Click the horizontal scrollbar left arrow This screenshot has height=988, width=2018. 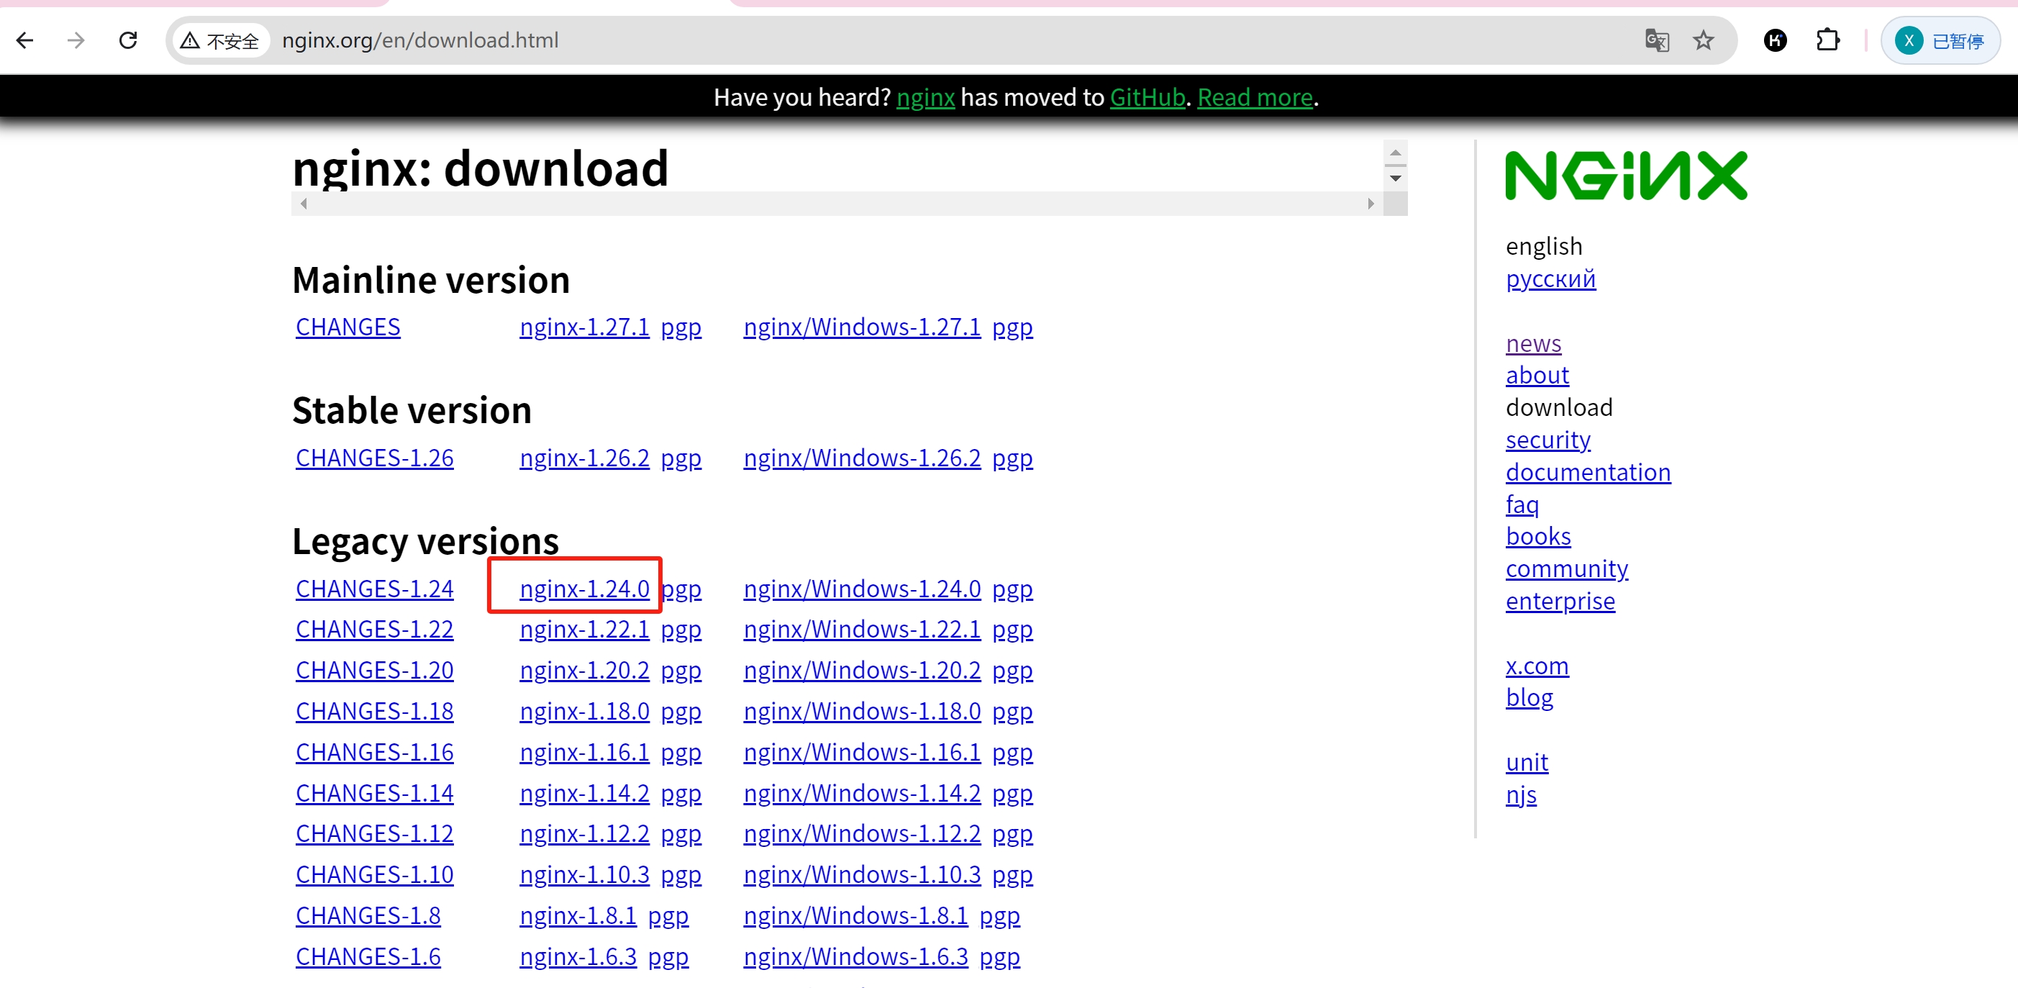point(303,204)
